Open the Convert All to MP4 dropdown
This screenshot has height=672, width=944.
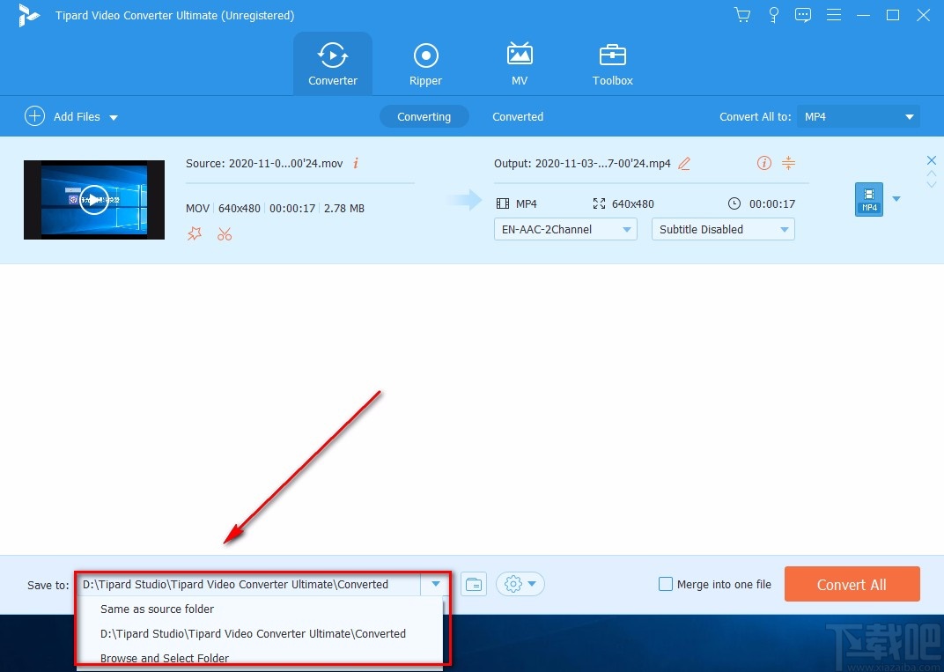coord(859,117)
